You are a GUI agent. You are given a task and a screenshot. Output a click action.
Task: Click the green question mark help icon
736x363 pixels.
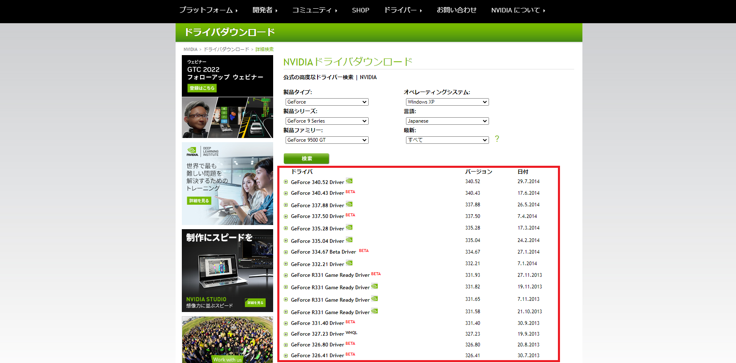(497, 139)
